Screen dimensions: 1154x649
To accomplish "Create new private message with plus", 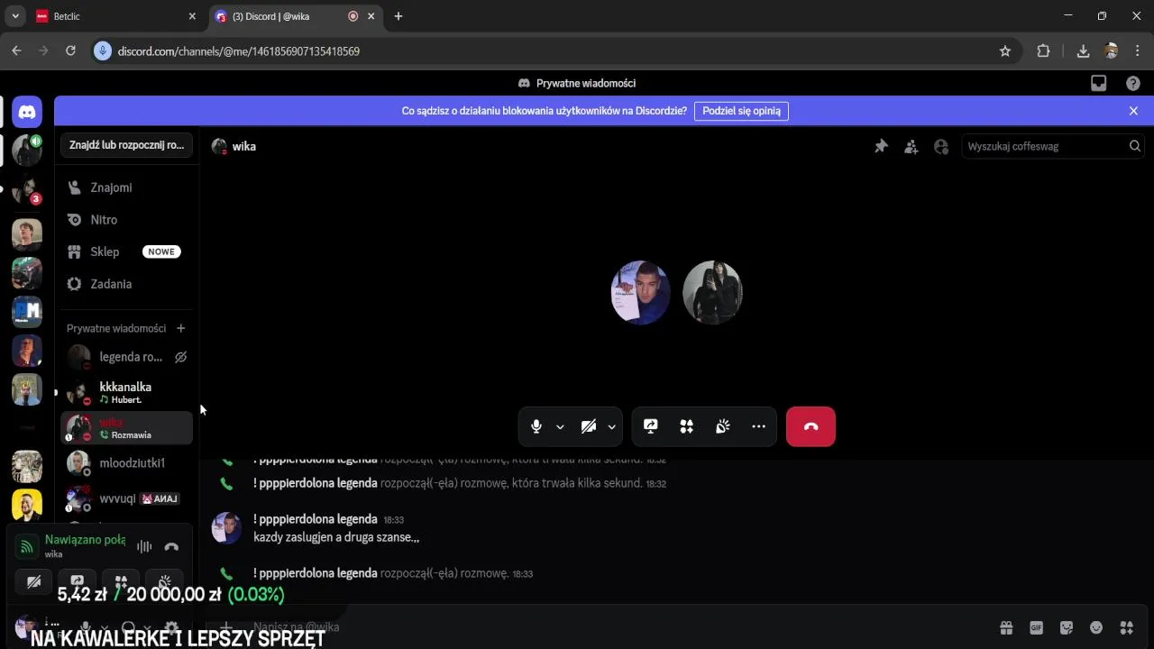I will coord(180,328).
